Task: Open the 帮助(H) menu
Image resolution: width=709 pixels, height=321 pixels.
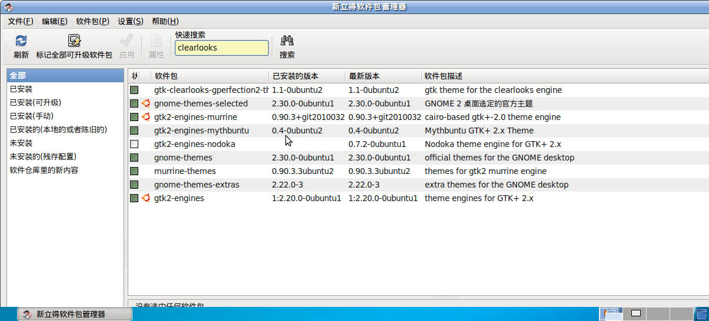Action: [x=165, y=21]
